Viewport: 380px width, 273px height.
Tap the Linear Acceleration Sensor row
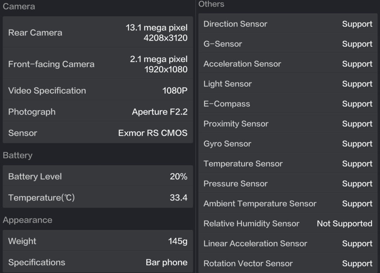point(288,243)
